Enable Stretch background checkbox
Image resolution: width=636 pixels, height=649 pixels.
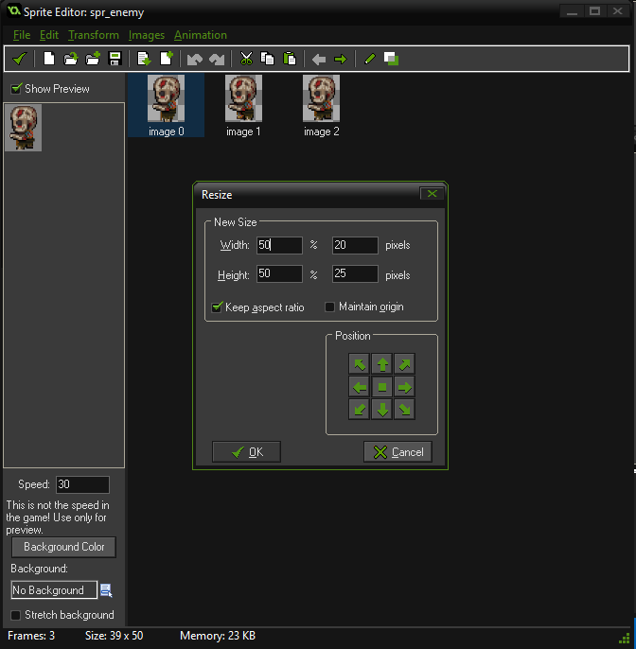point(16,615)
